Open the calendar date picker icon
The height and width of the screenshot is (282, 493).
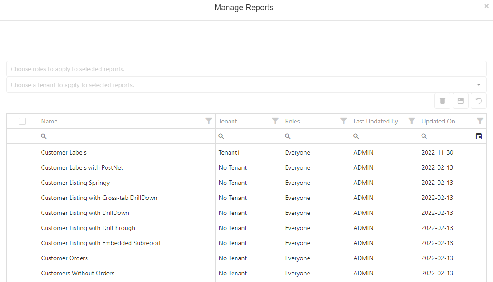pyautogui.click(x=479, y=136)
